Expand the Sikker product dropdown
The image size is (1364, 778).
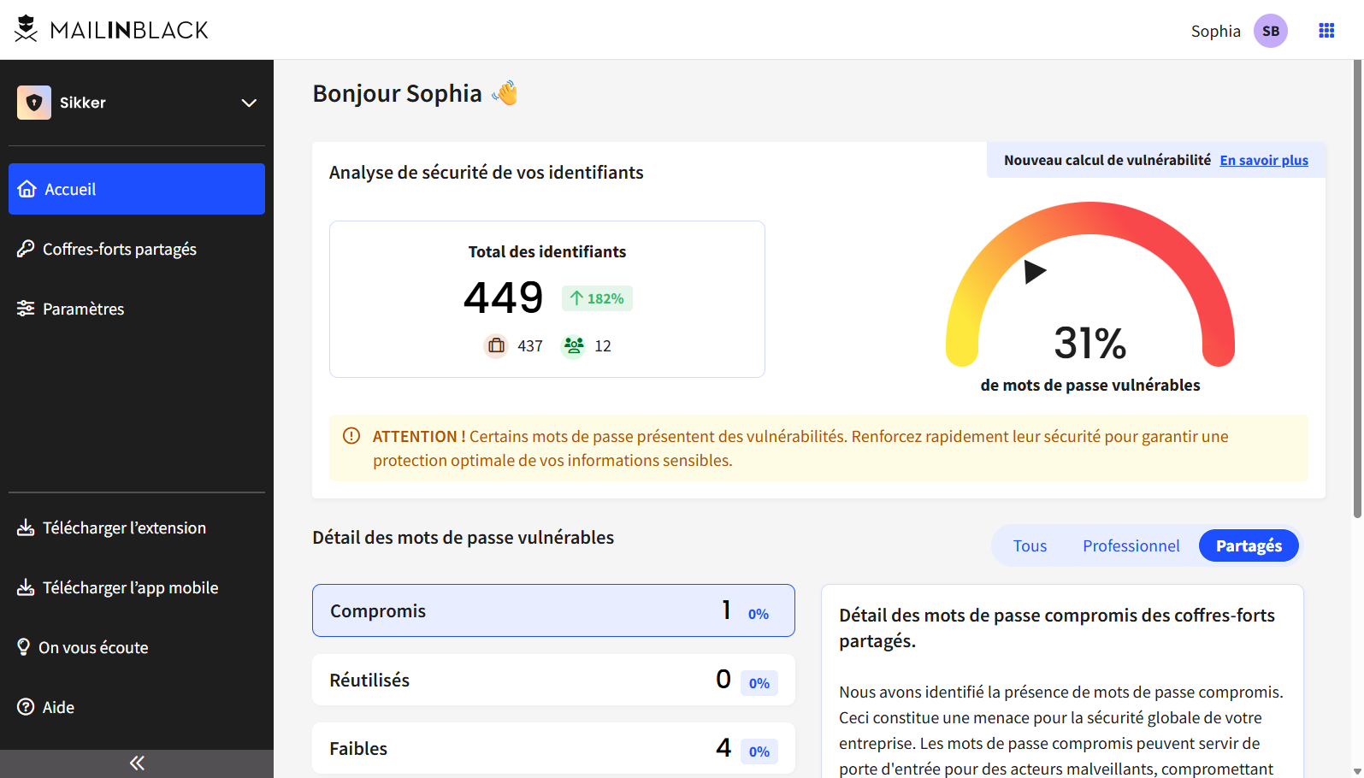pos(249,103)
